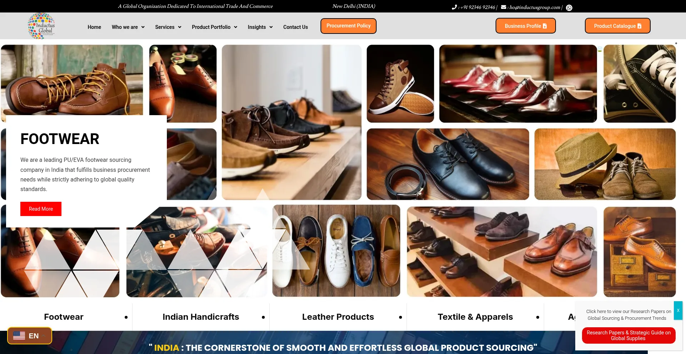This screenshot has height=354, width=686.
Task: Click the Inductus Global logo
Action: coord(41,26)
